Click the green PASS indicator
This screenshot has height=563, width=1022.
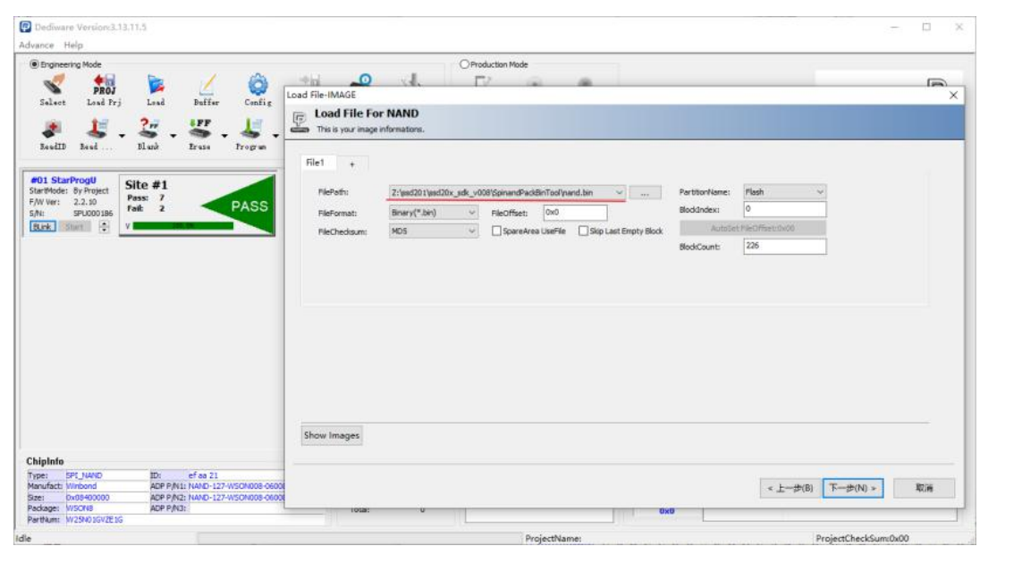[x=237, y=206]
